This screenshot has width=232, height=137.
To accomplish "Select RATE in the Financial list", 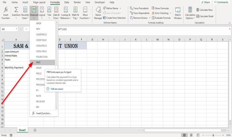I will [x=42, y=96].
